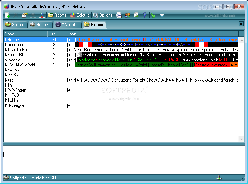The width and height of the screenshot is (248, 184).
Task: Sort the list by Name column
Action: [x=25, y=34]
